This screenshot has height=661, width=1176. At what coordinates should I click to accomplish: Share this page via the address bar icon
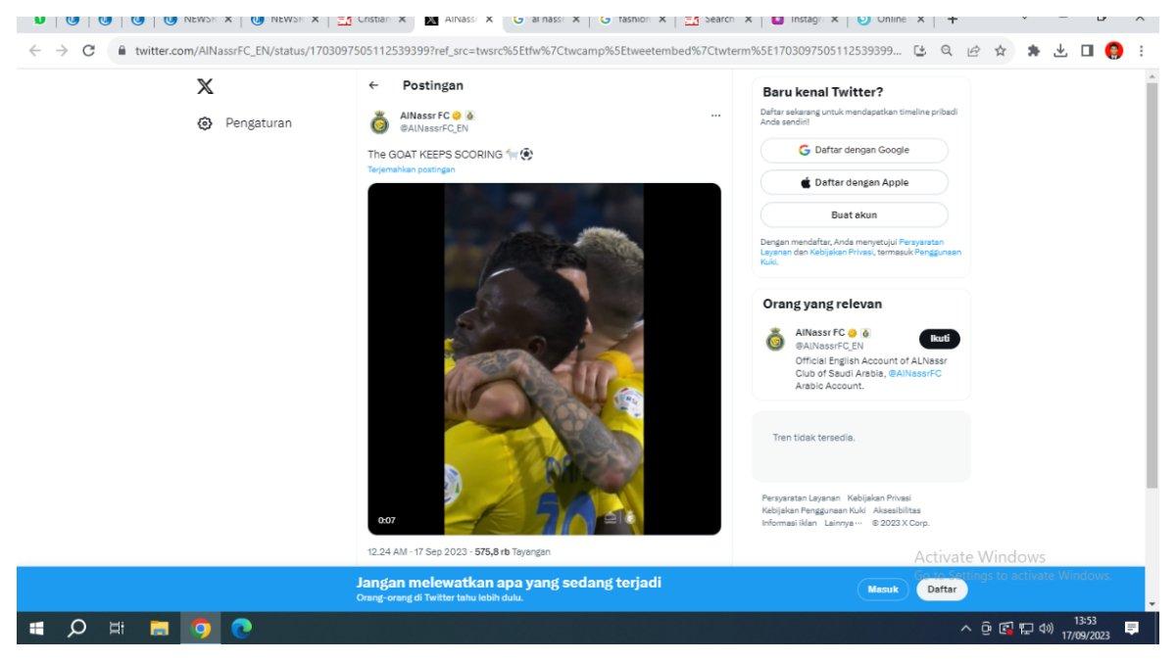[x=974, y=51]
